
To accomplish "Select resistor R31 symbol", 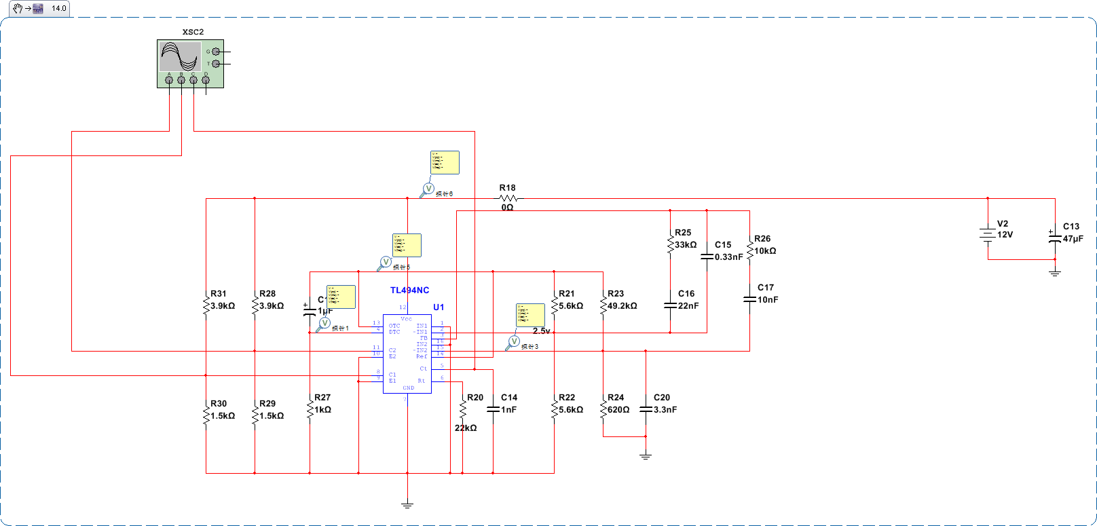I will click(x=206, y=305).
